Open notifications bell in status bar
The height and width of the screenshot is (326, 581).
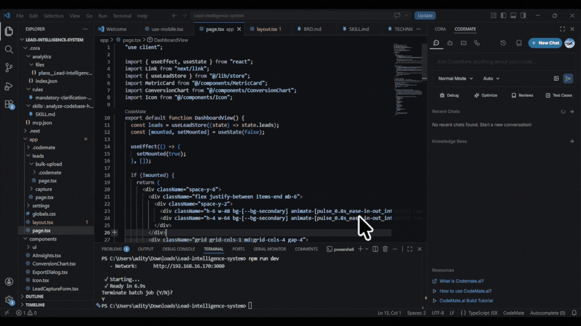pyautogui.click(x=574, y=312)
